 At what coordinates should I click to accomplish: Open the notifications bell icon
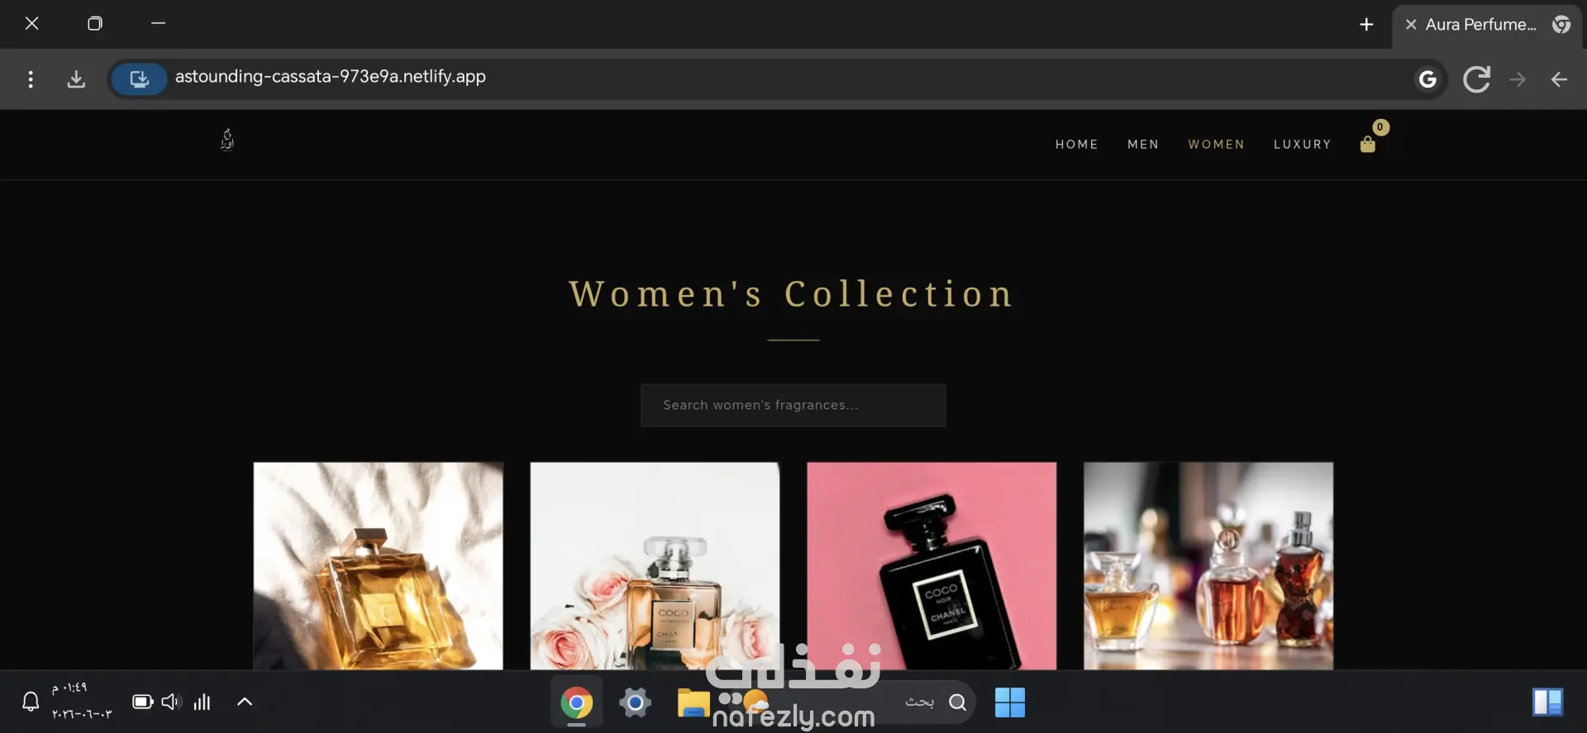tap(31, 702)
